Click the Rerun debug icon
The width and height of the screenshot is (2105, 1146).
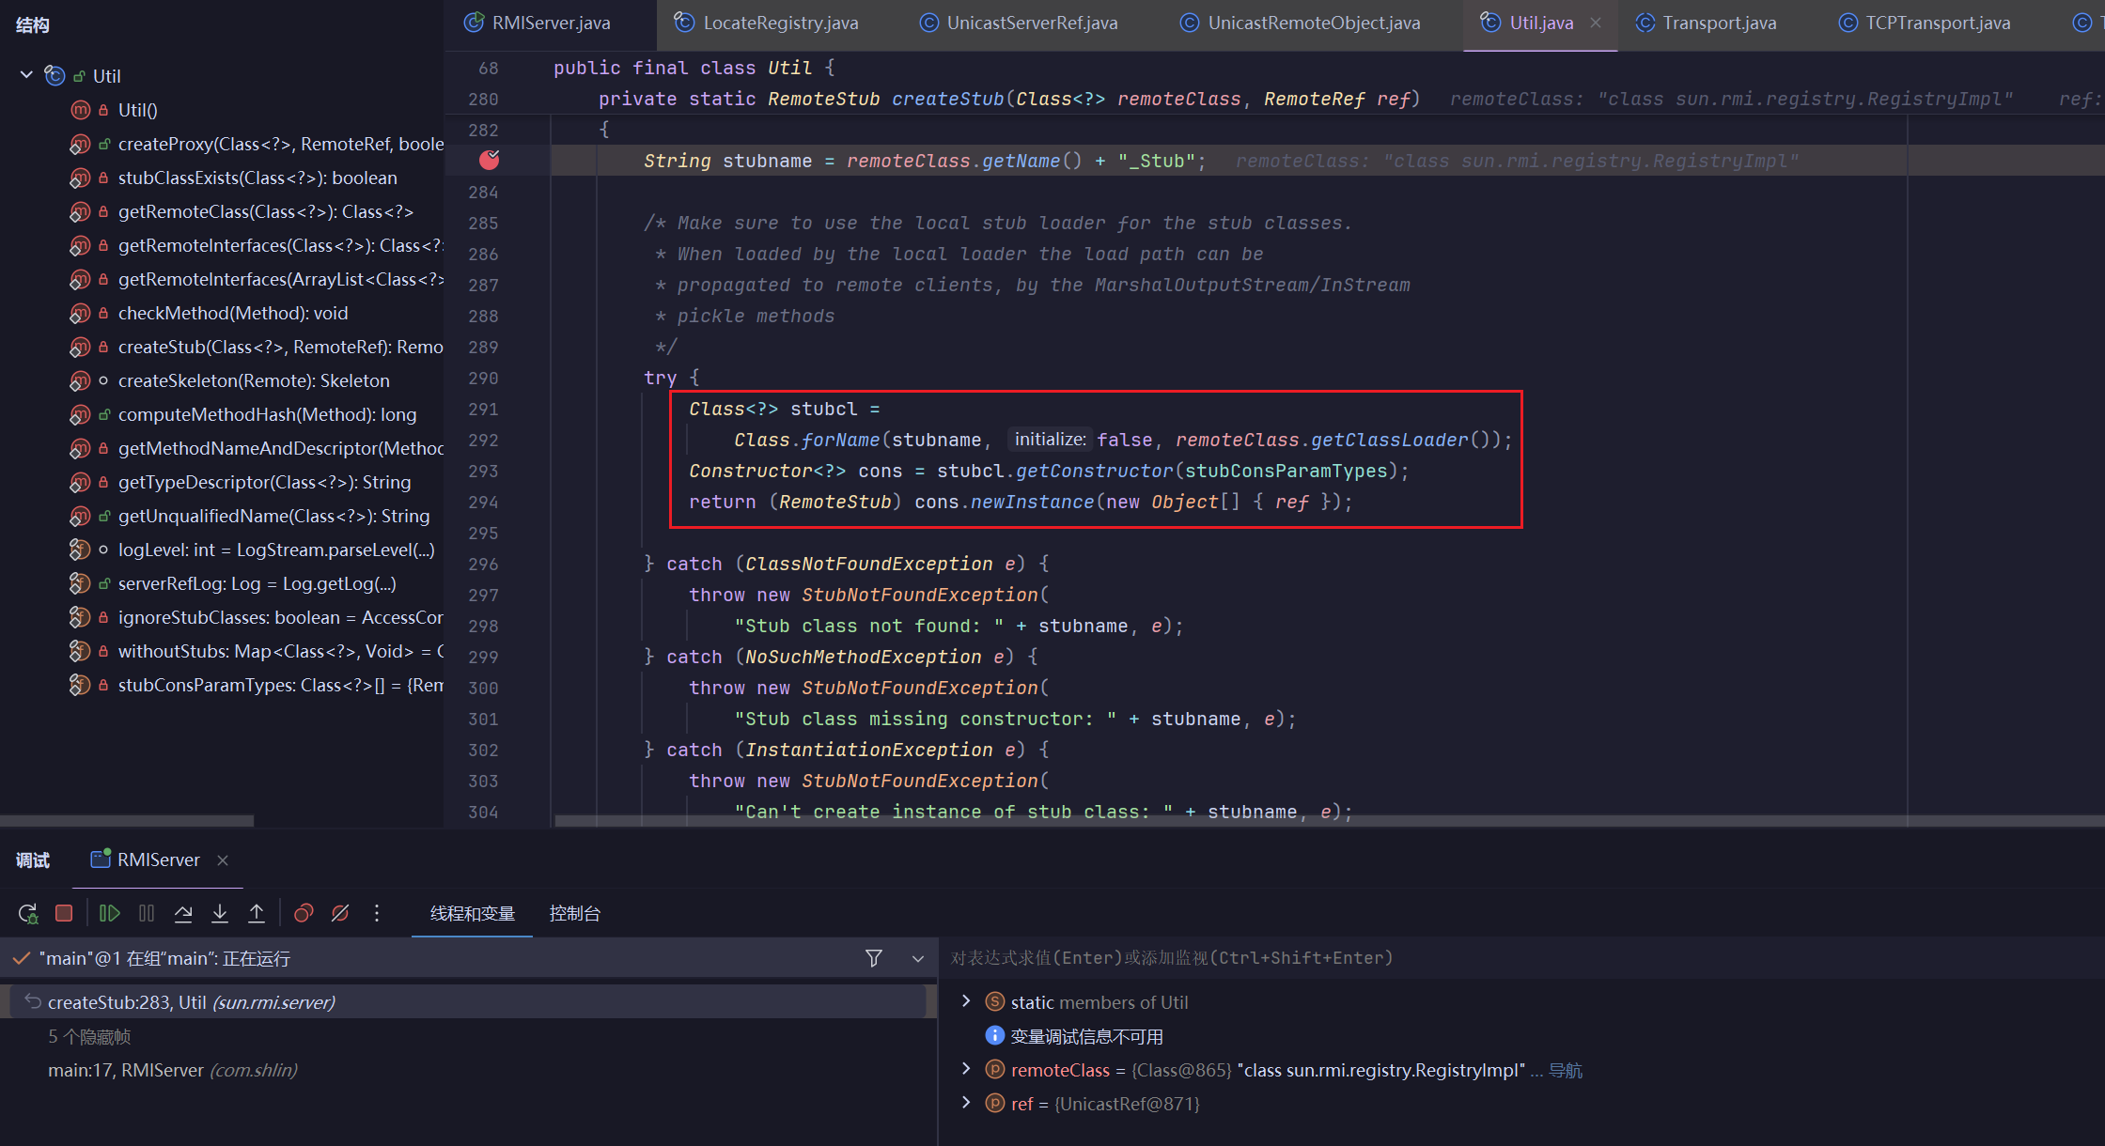click(x=28, y=913)
